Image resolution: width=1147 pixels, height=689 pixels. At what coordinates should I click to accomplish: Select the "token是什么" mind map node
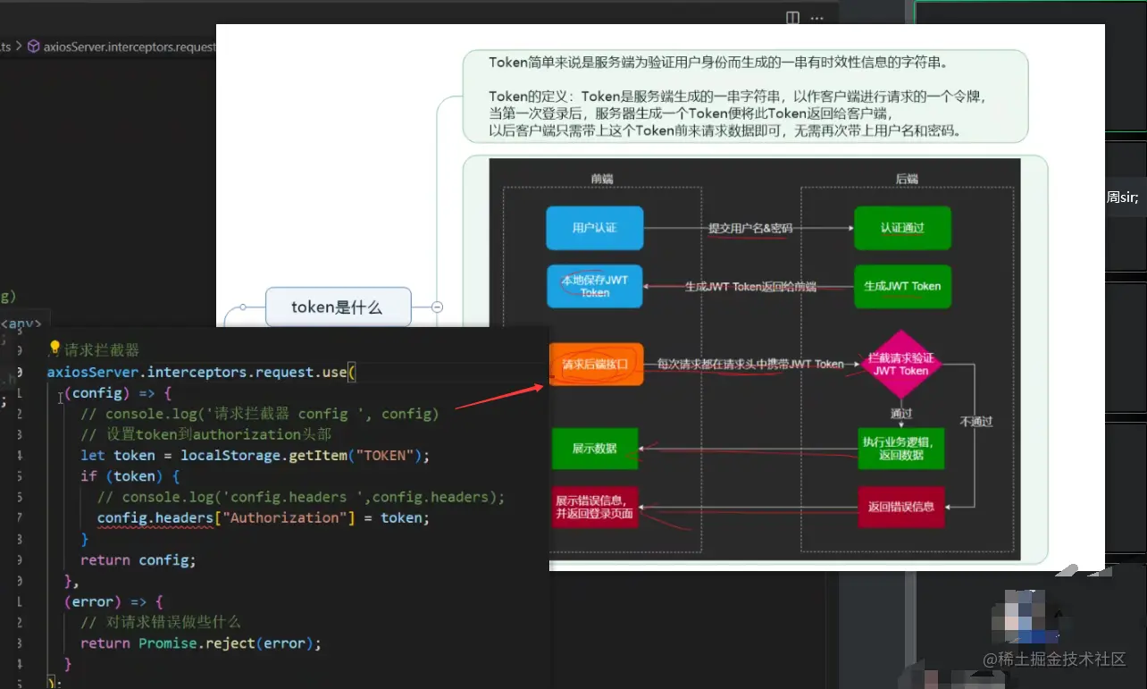click(339, 307)
